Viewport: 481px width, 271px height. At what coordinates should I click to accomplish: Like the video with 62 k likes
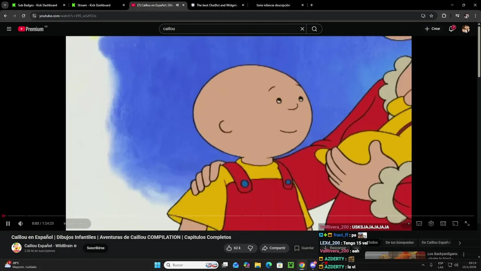[x=233, y=248]
